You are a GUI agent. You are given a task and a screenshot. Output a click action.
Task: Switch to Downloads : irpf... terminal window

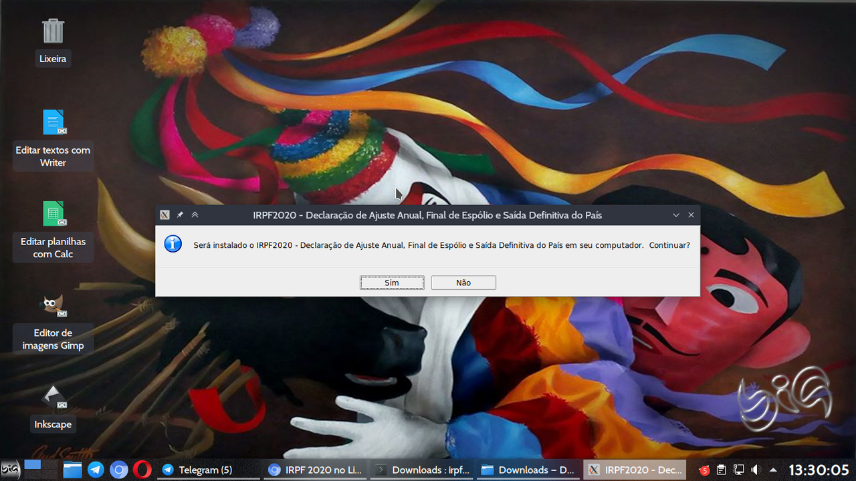pyautogui.click(x=421, y=470)
